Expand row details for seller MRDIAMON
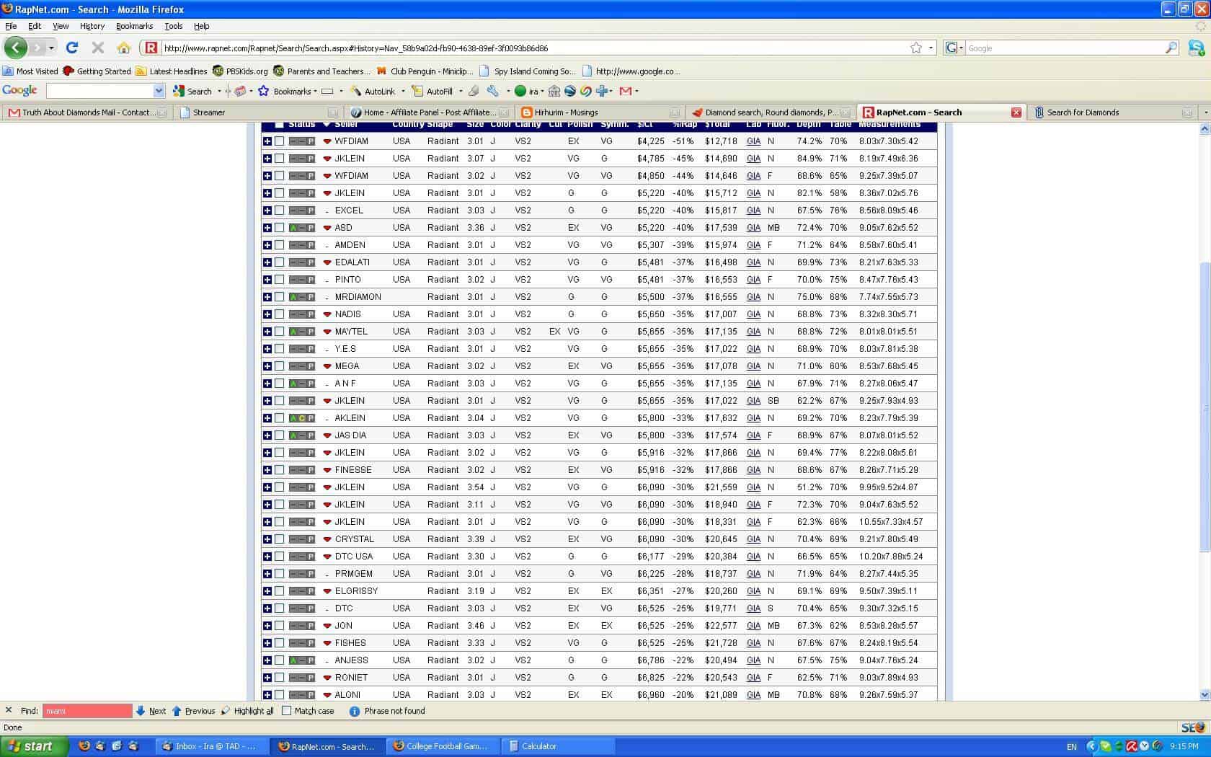1211x757 pixels. click(267, 297)
